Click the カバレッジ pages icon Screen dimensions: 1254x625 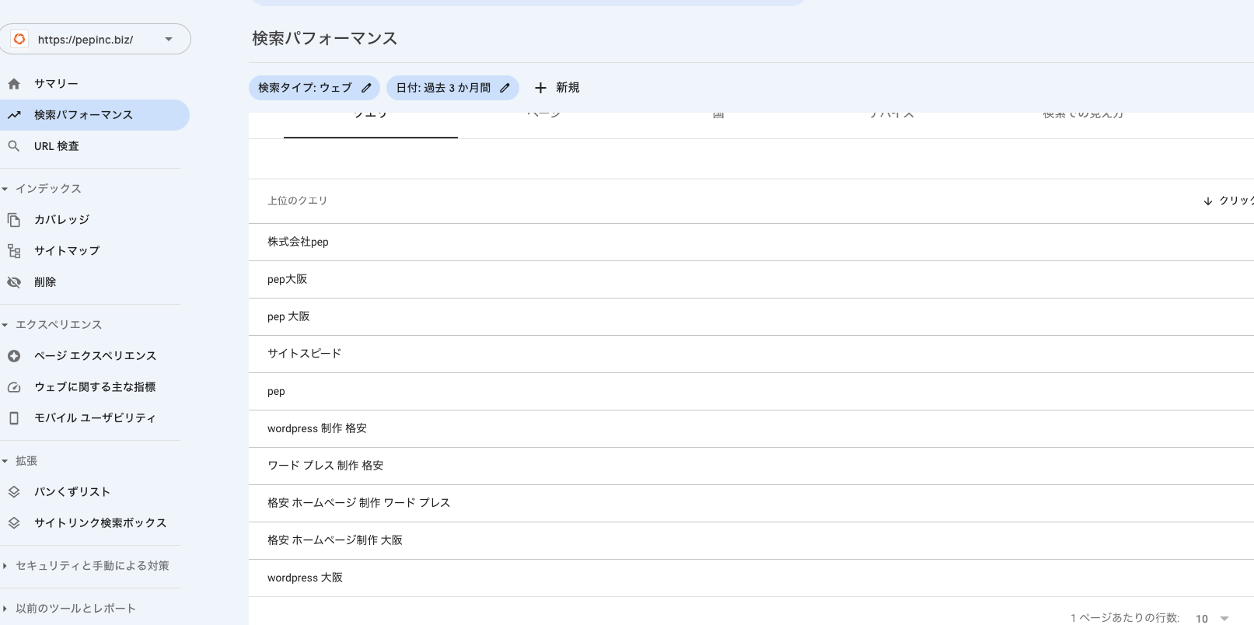click(14, 220)
